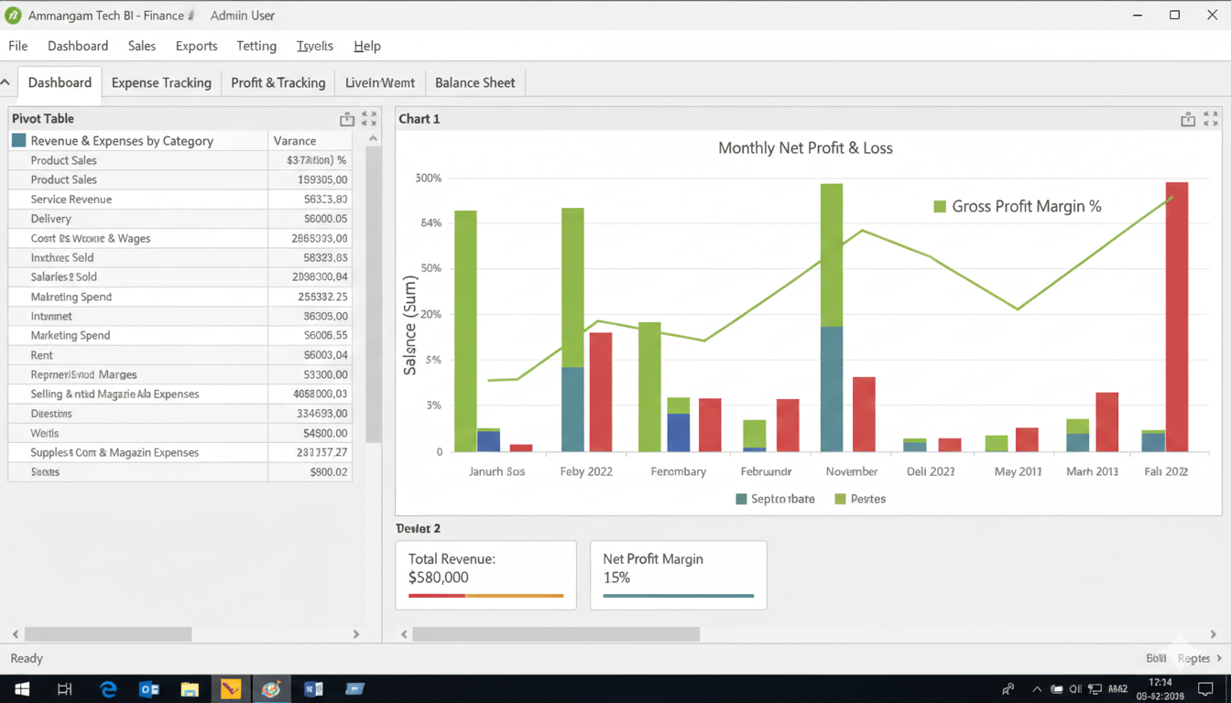The width and height of the screenshot is (1231, 703).
Task: Expand the Reptes status bar arrow
Action: [x=1219, y=658]
